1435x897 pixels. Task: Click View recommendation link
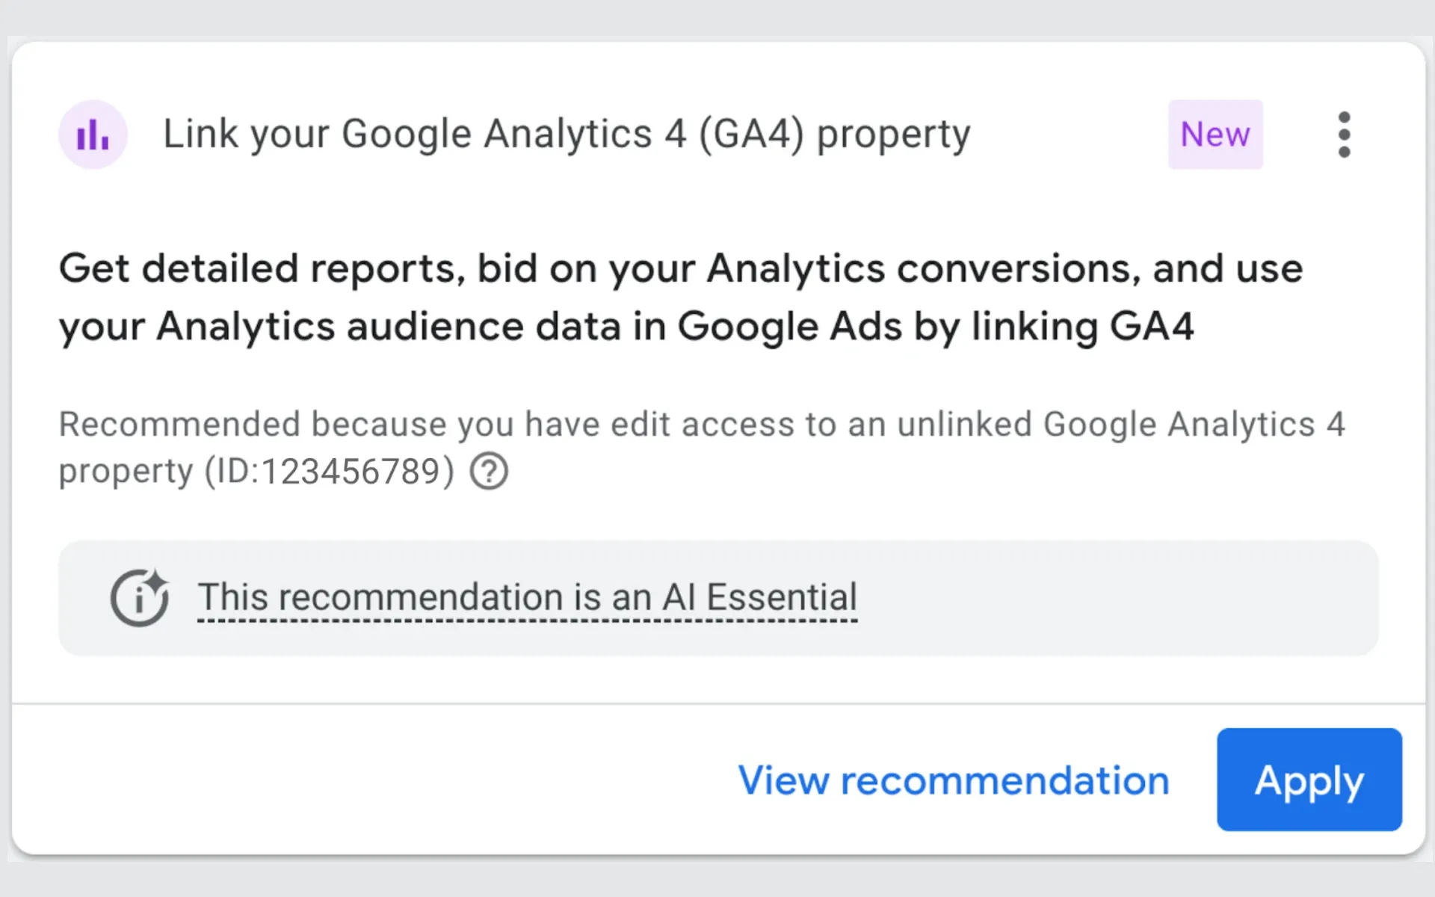954,780
